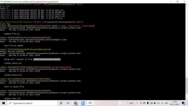Click README.md in the ls listing
The width and height of the screenshot is (188, 106).
[x=60, y=12]
